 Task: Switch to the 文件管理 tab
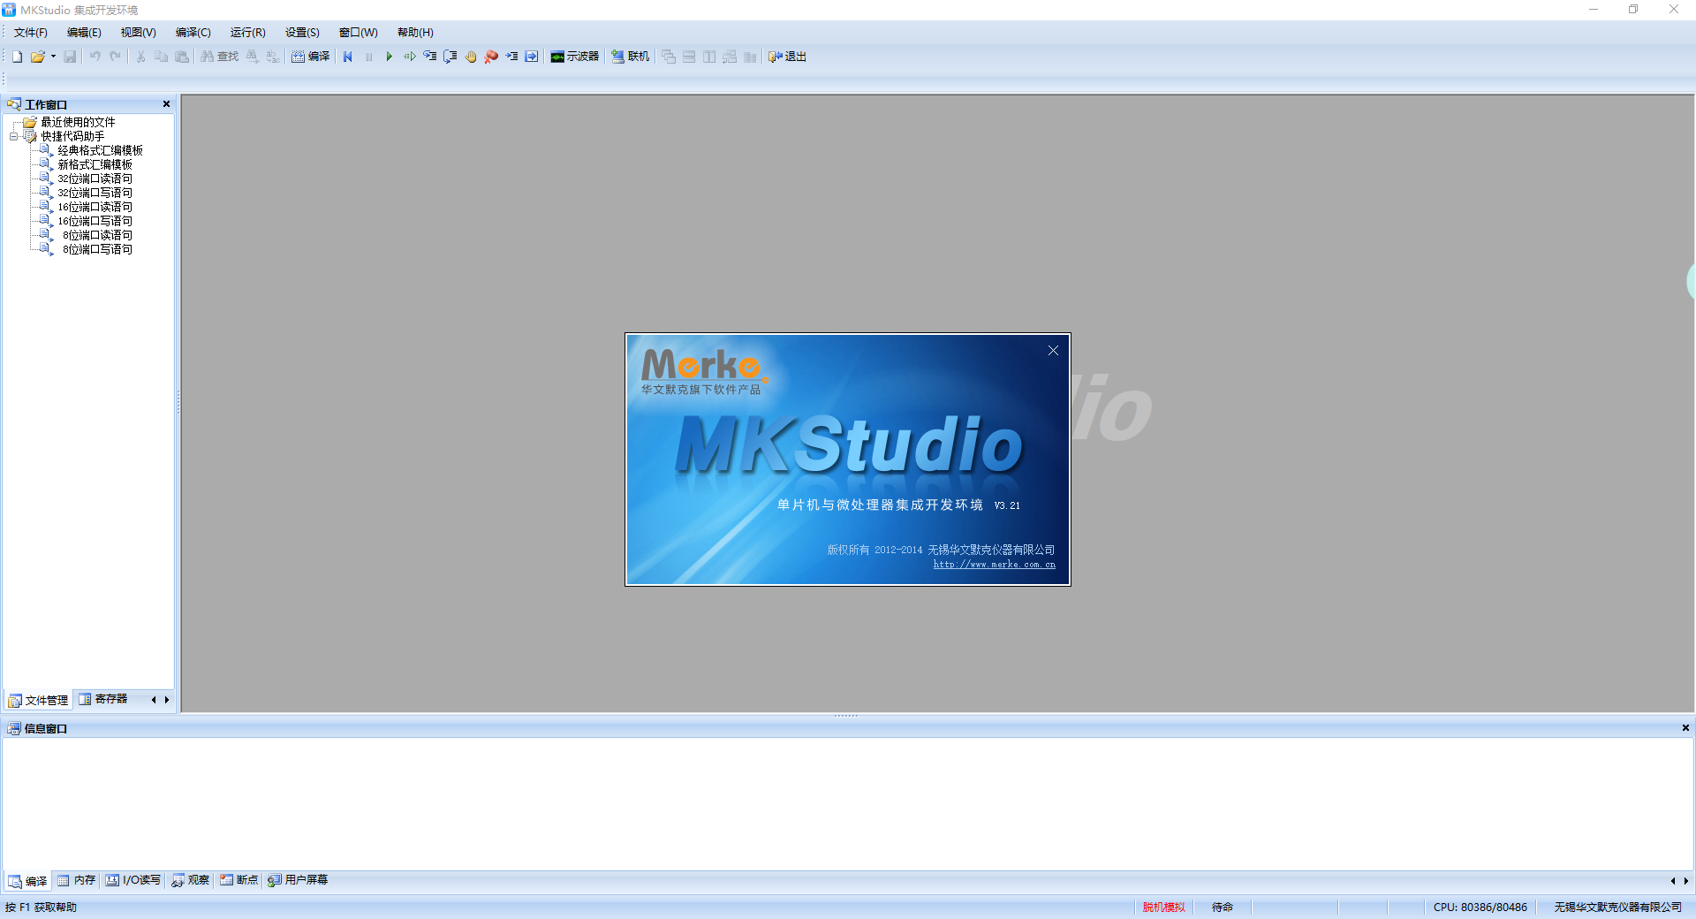(38, 700)
